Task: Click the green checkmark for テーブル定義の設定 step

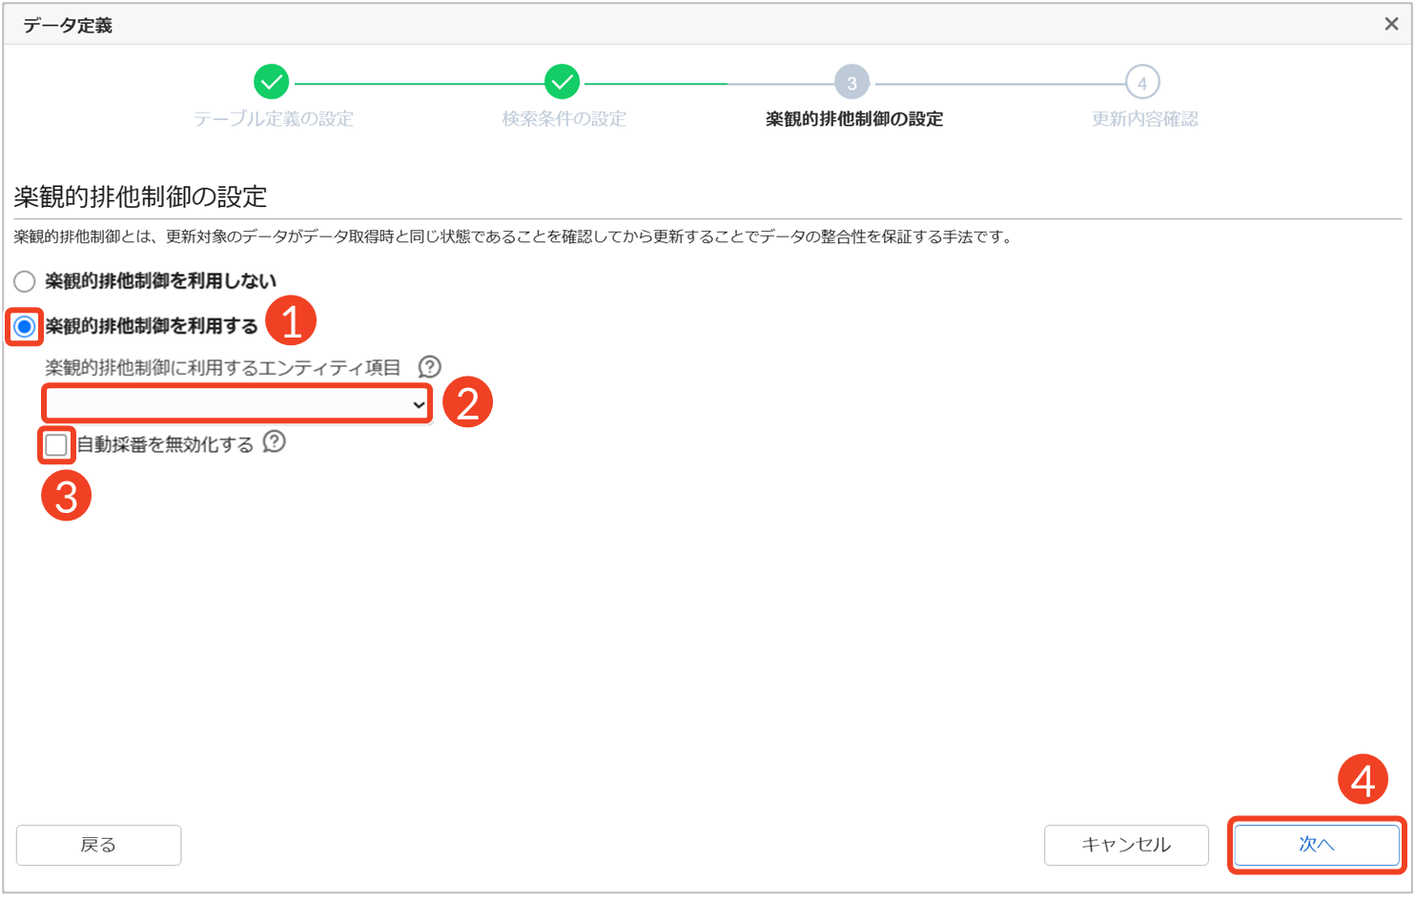Action: [272, 83]
